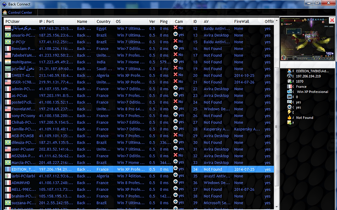Click the webcam icon in ID 18 row
The width and height of the screenshot is (337, 210).
click(175, 61)
